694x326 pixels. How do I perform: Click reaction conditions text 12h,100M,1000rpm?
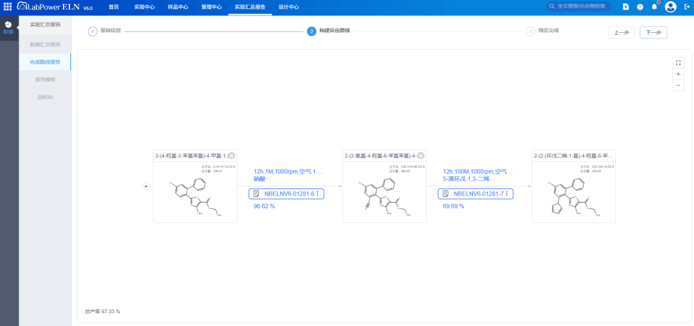[479, 172]
